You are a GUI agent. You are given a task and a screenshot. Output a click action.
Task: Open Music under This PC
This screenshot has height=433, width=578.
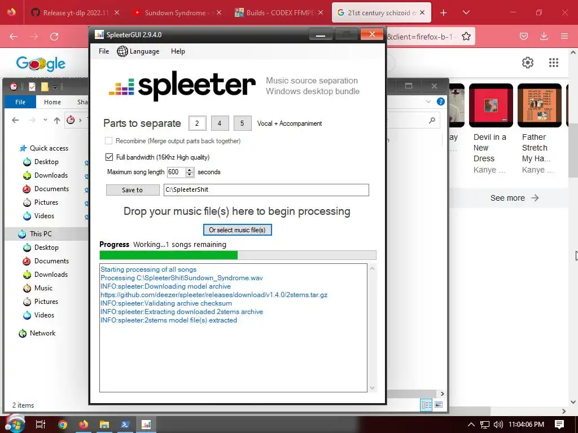[38, 288]
